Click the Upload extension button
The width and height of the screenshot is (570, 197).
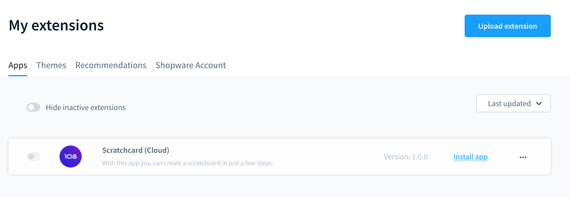click(x=508, y=26)
